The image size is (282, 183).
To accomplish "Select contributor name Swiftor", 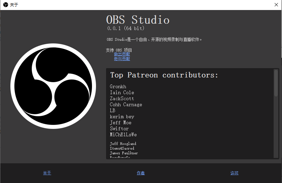I will coord(119,129).
